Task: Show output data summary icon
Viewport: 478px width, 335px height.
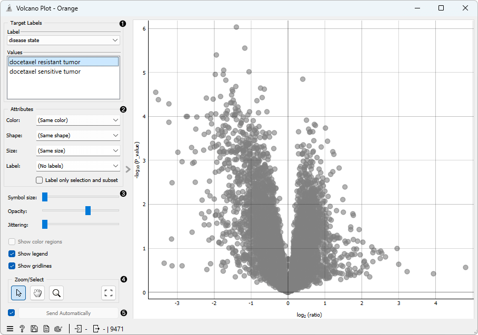Action: tap(96, 329)
